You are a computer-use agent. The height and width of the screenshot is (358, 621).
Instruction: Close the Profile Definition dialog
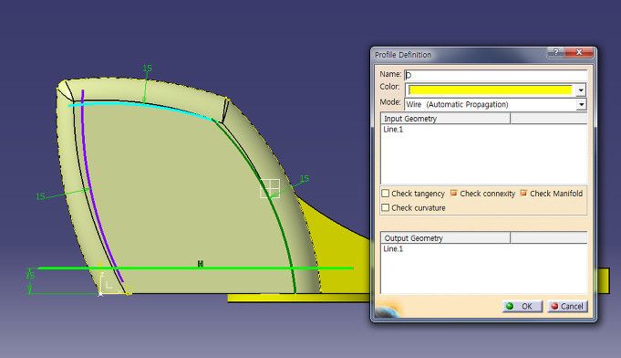pos(579,52)
